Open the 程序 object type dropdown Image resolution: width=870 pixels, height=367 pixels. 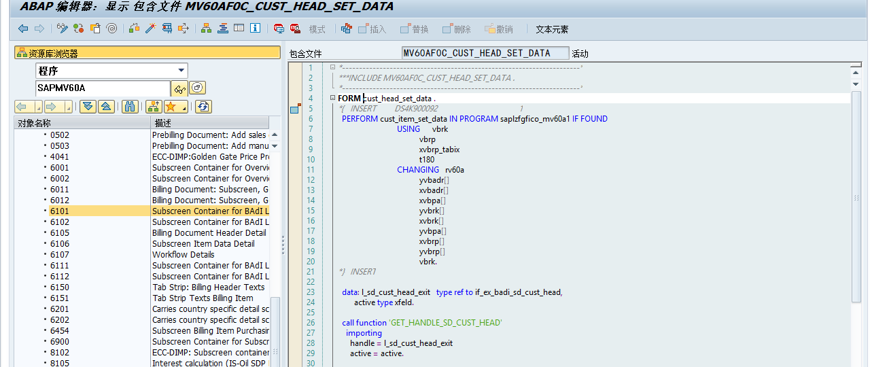click(x=181, y=70)
